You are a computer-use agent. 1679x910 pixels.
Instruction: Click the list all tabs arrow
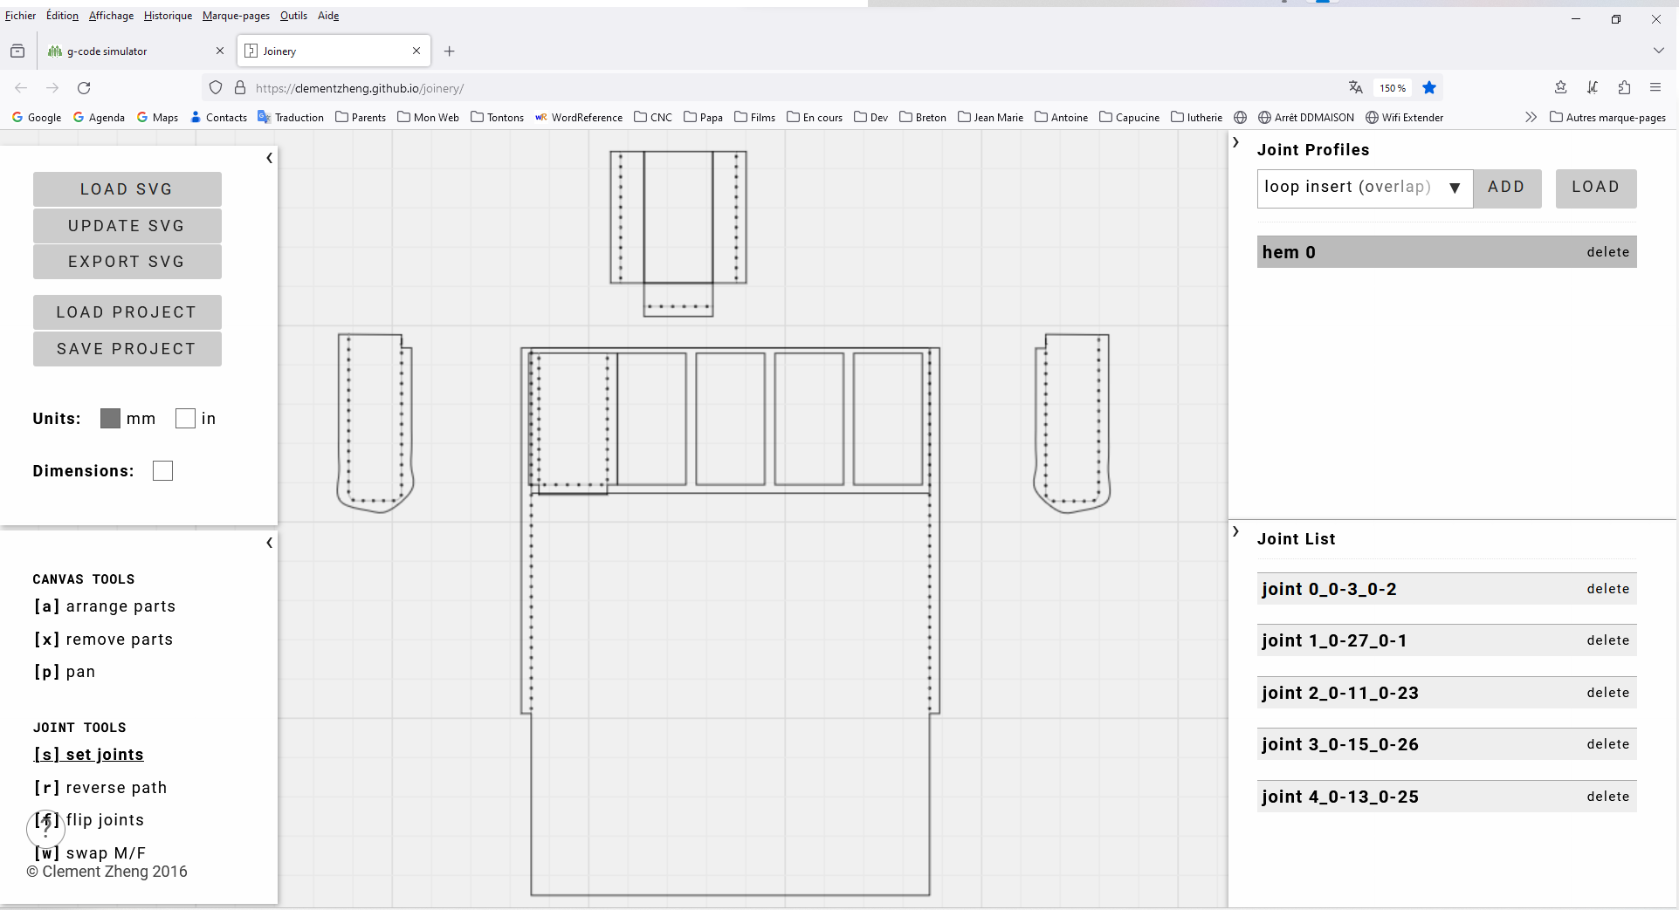point(1658,51)
